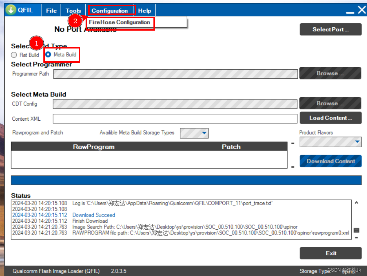Screen dimensions: 367x276
Task: Open the Configuration menu
Action: click(110, 11)
